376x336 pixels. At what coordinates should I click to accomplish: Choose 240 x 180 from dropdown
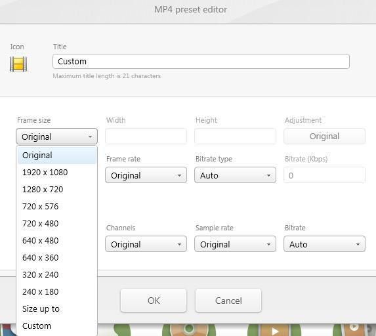pos(57,291)
